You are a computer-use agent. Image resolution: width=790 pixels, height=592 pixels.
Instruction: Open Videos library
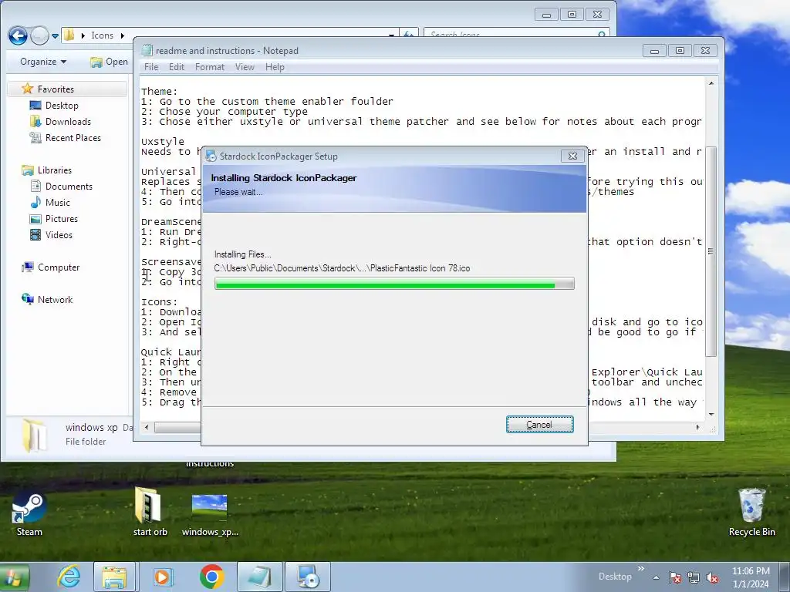(x=59, y=234)
